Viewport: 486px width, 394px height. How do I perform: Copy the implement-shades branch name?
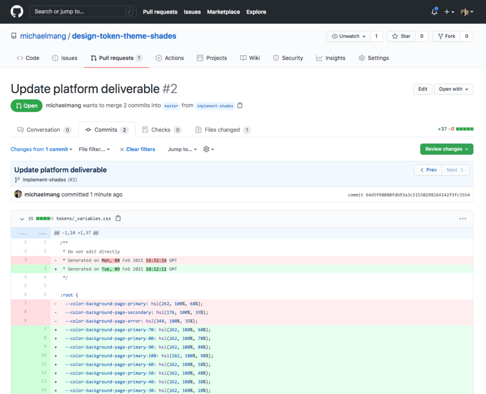click(x=240, y=105)
